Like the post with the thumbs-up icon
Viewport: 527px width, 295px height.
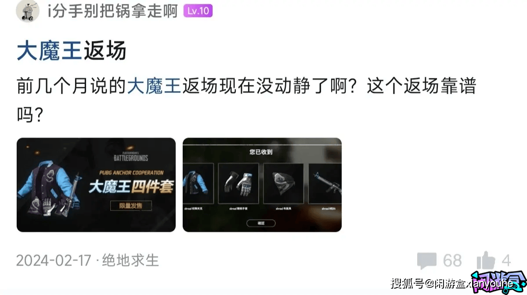click(486, 260)
